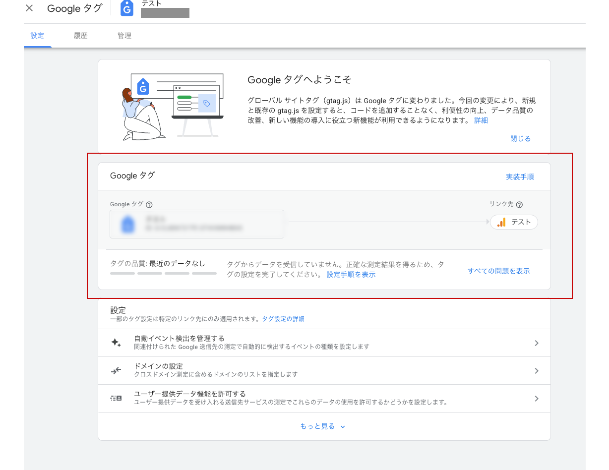609x470 pixels.
Task: Click user data icon for ユーザー提供データ
Action: point(116,398)
